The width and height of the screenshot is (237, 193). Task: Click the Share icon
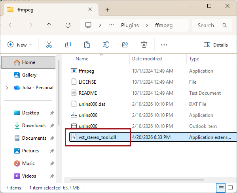click(125, 45)
